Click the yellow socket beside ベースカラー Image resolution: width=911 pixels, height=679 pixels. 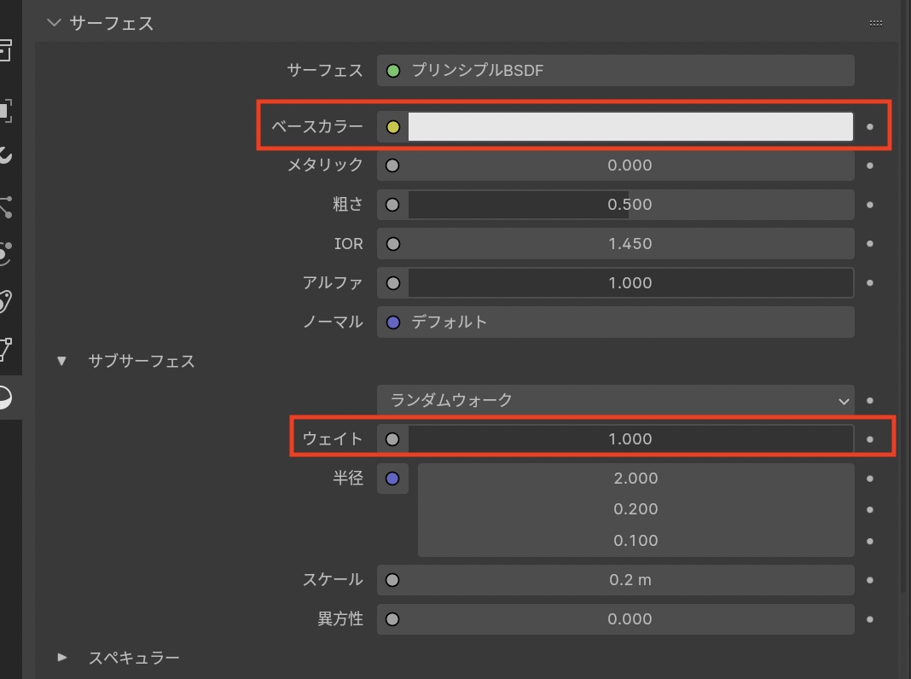[392, 127]
